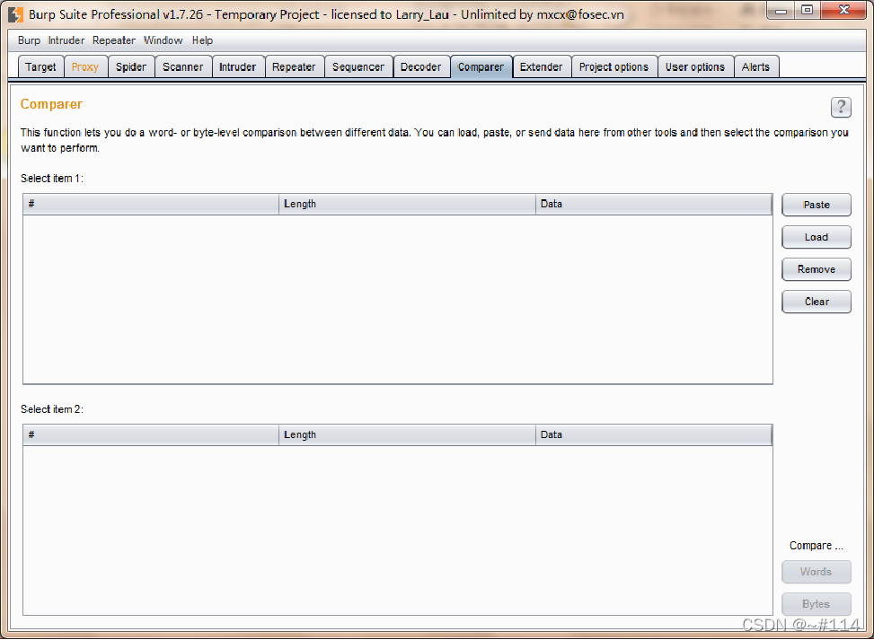
Task: Switch to the Proxy tab
Action: pos(85,66)
